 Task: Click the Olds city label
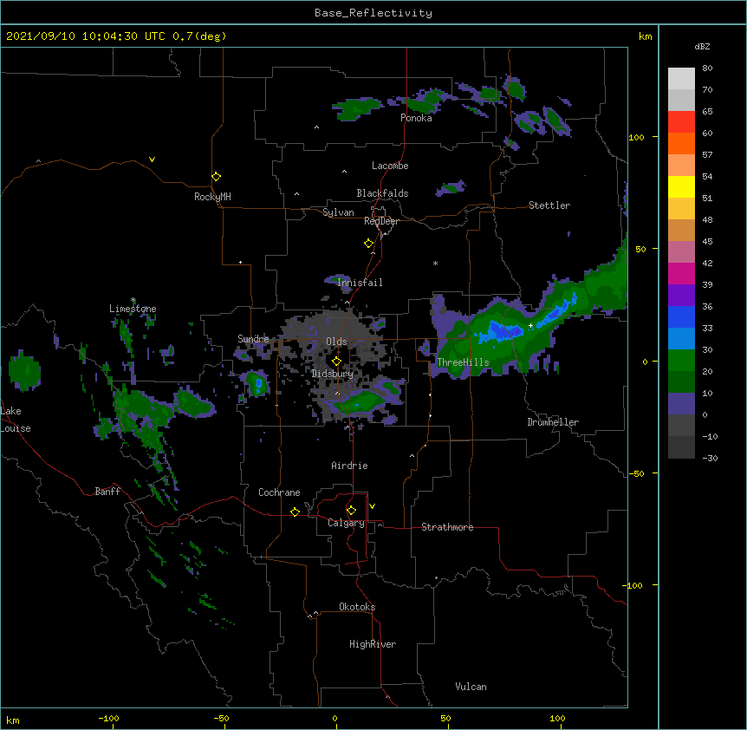click(x=336, y=342)
